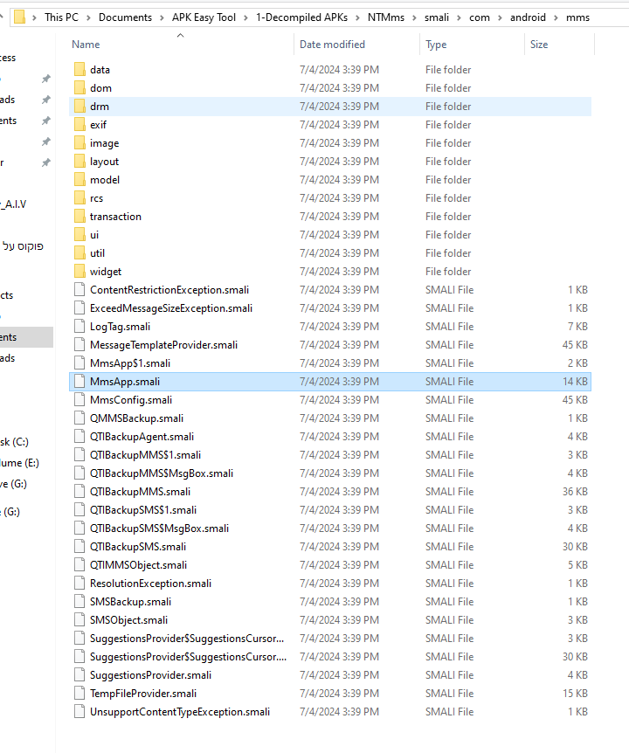Navigate to NTMms in the breadcrumb
Screen dimensions: 629x753
click(385, 17)
